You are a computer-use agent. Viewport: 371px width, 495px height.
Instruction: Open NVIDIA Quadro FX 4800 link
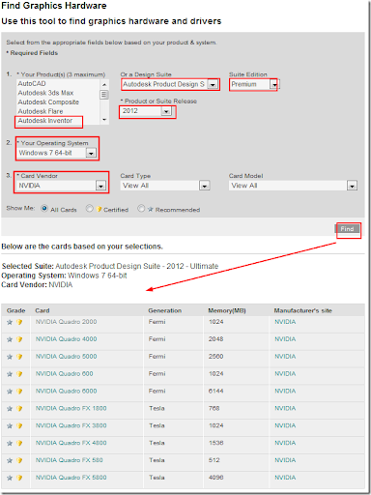pos(71,443)
